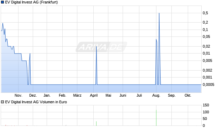Click the 'Mai' month label
Screen dimensions: 216x129
(x=108, y=95)
